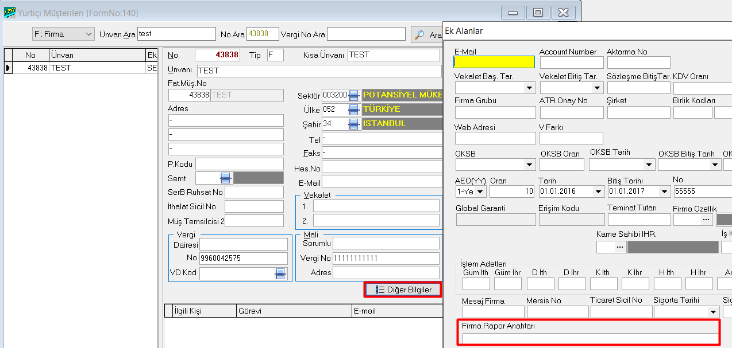Open the Sigorta Tarihi dropdown
732x348 pixels.
713,312
